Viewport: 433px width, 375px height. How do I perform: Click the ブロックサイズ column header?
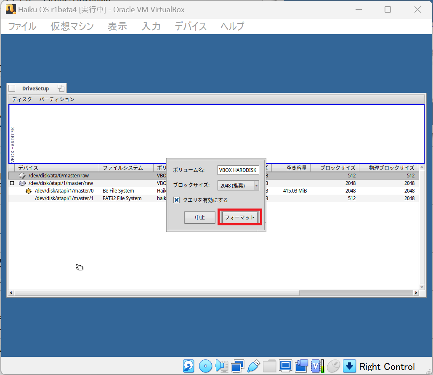tap(335, 168)
